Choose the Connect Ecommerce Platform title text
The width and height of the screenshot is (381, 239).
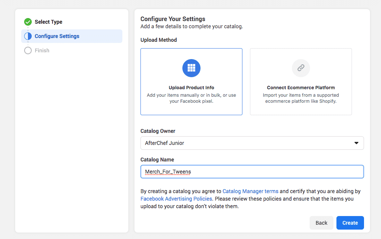click(301, 88)
